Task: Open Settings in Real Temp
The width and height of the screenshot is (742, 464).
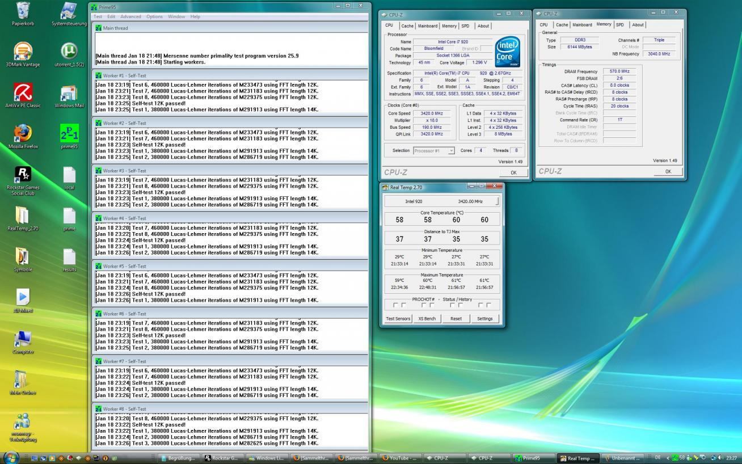Action: click(485, 319)
